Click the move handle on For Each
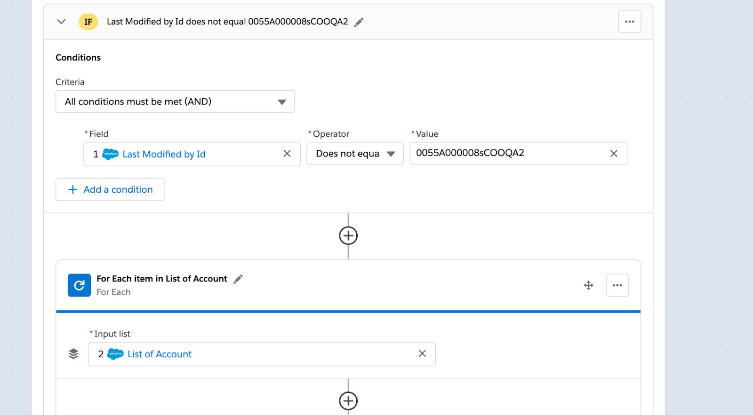The width and height of the screenshot is (753, 415). (x=588, y=285)
